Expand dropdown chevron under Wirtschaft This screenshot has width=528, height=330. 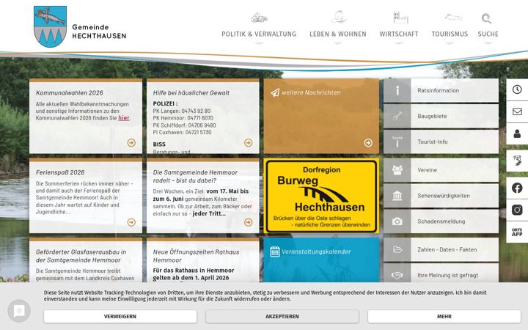(399, 43)
